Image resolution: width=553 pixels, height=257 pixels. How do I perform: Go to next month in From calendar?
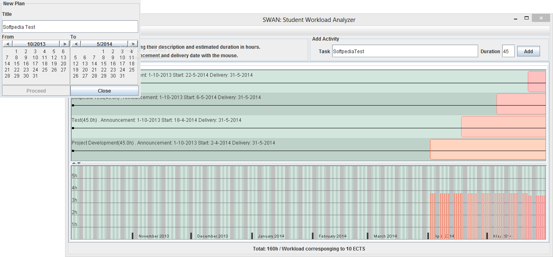tap(64, 44)
